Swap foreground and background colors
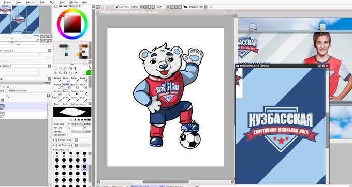Screen dimensions: 352x187 point(90,67)
